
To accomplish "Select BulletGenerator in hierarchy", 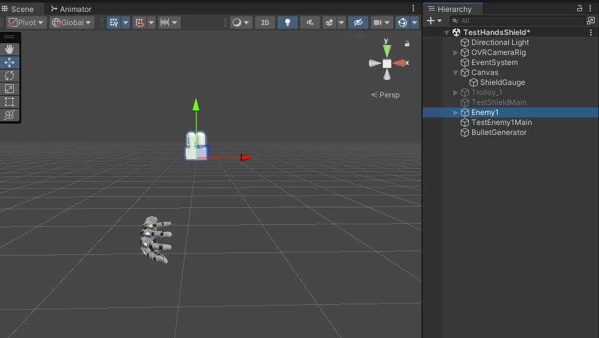I will click(x=498, y=132).
